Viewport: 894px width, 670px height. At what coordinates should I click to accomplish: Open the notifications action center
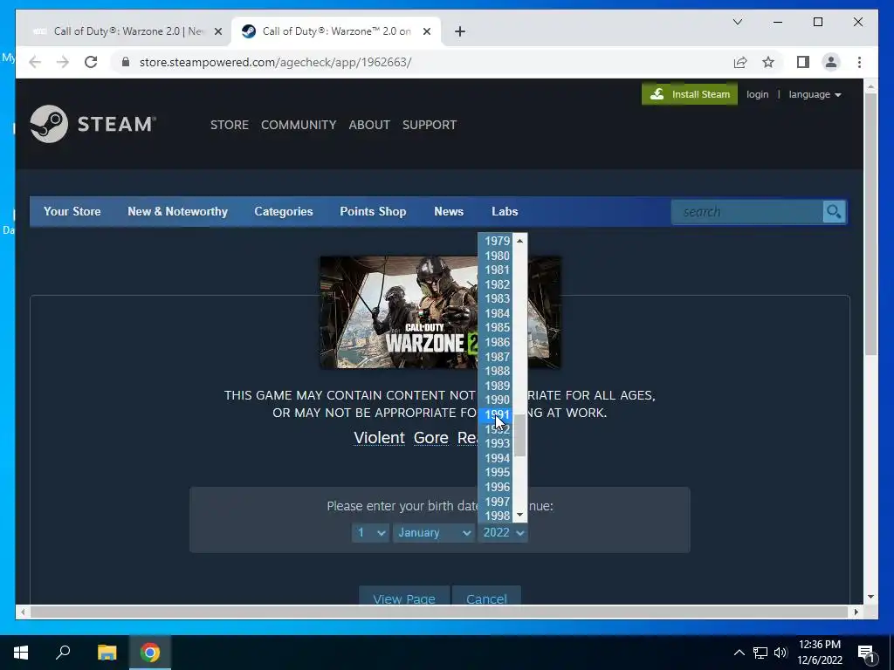[866, 653]
